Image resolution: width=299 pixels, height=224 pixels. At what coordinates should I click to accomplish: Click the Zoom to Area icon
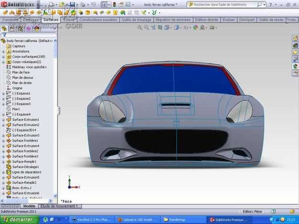[146, 28]
